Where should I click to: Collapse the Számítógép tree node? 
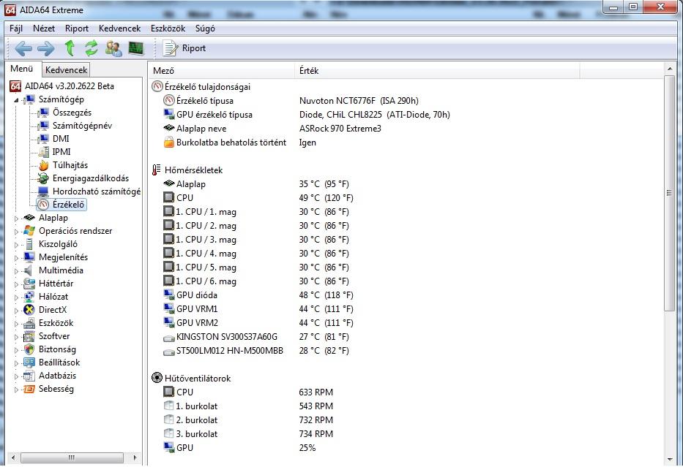16,100
